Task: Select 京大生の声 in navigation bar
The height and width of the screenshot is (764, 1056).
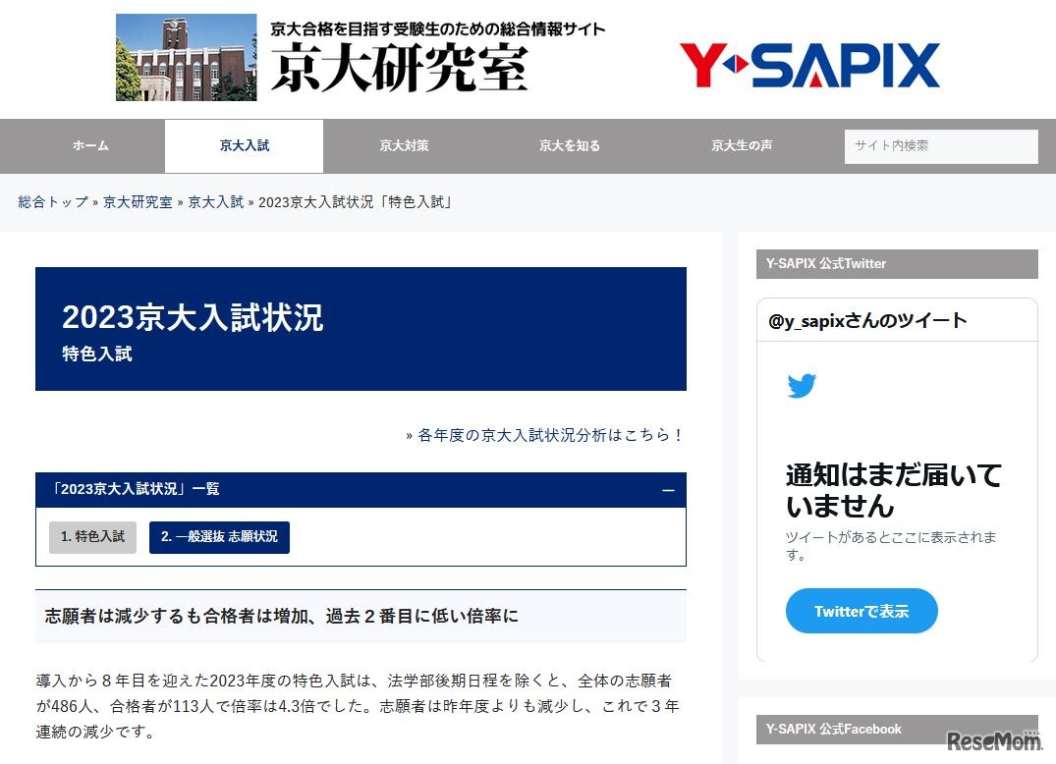Action: (x=742, y=145)
